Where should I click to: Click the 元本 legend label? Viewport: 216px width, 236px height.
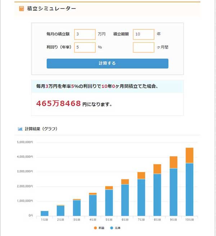118,228
